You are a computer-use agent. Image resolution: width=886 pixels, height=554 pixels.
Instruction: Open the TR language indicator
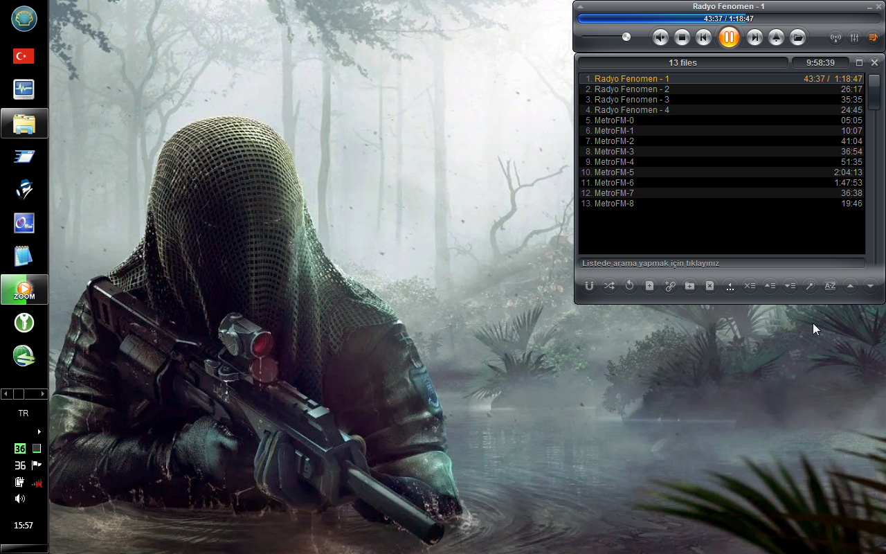pyautogui.click(x=24, y=413)
